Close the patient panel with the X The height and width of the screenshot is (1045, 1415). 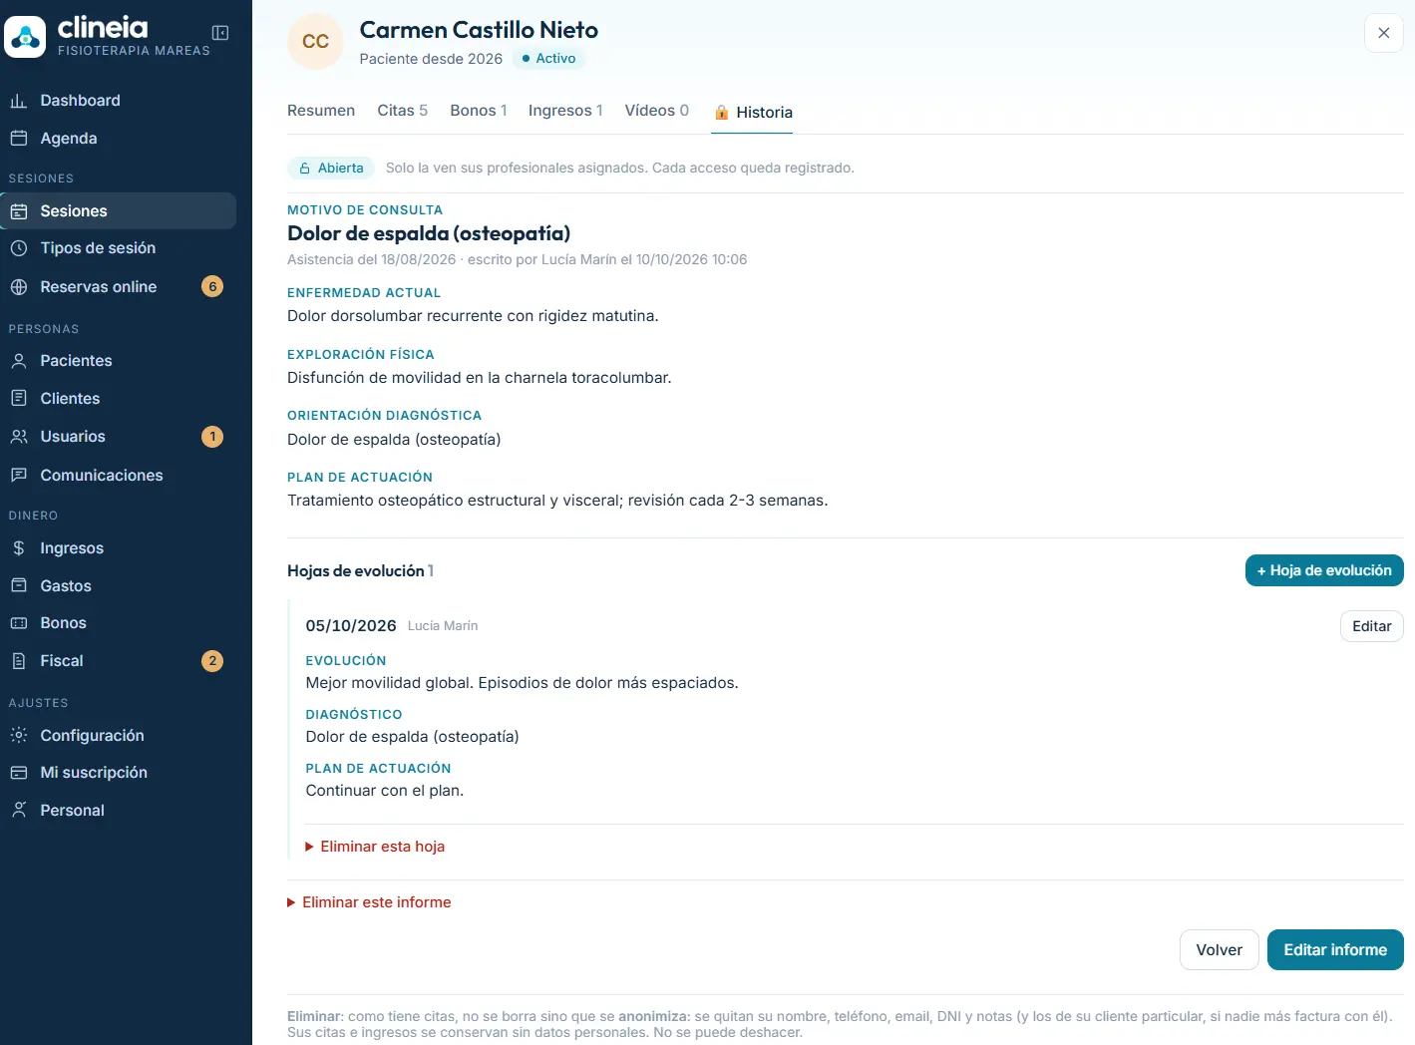(x=1383, y=33)
